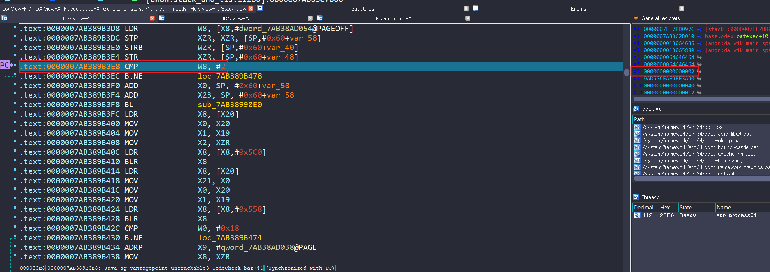Sort threads by the Decimal column header
Image resolution: width=770 pixels, height=272 pixels.
643,208
